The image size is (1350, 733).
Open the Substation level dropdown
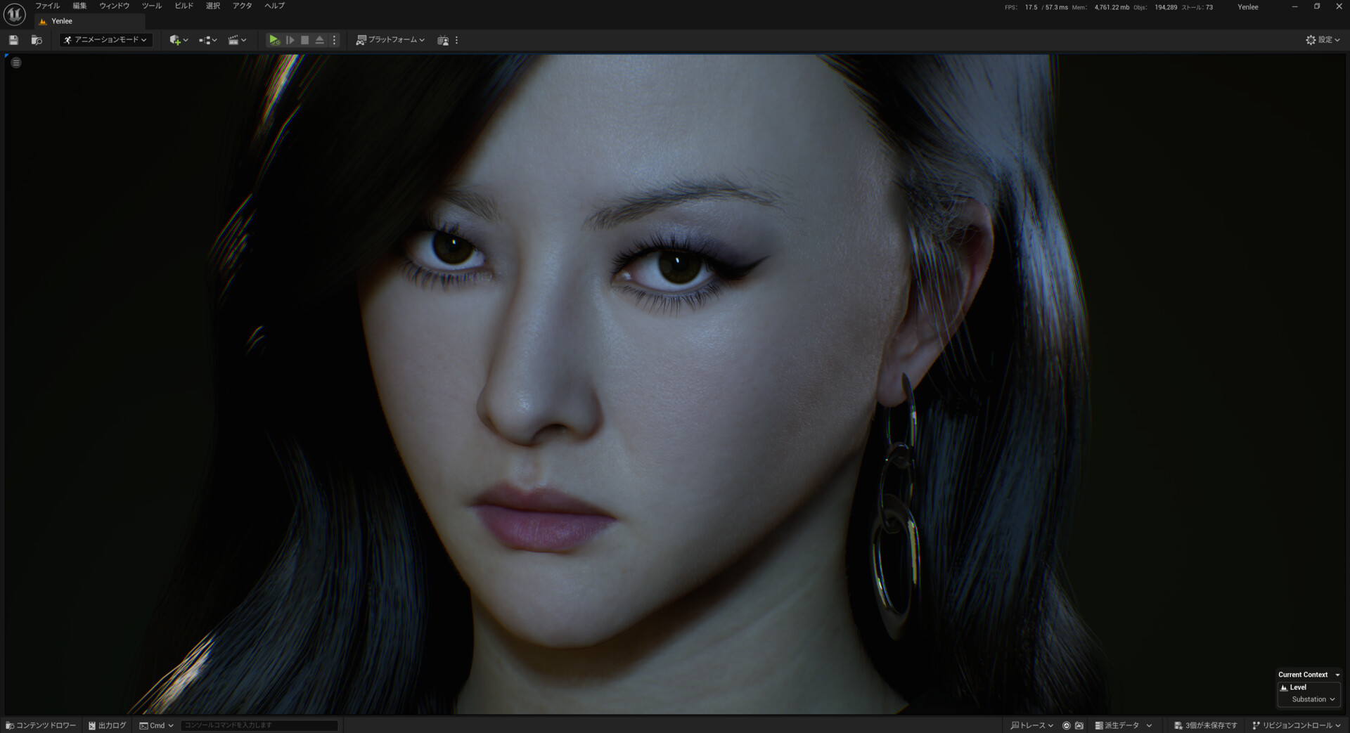coord(1312,699)
